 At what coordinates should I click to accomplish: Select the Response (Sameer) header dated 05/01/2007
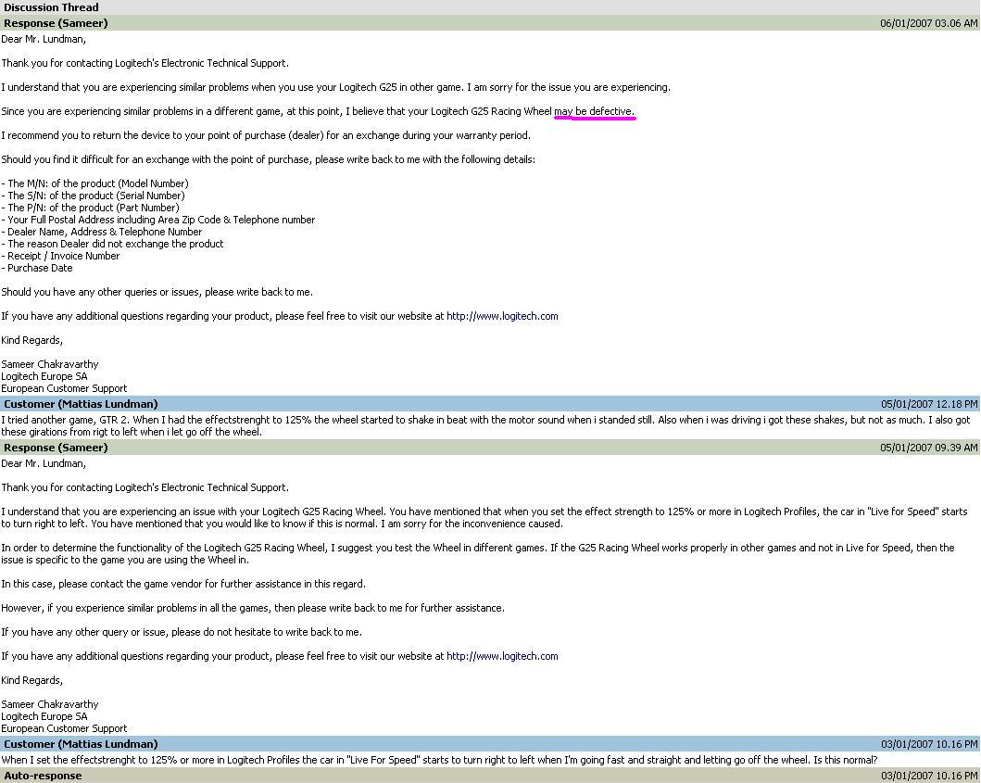tap(491, 448)
